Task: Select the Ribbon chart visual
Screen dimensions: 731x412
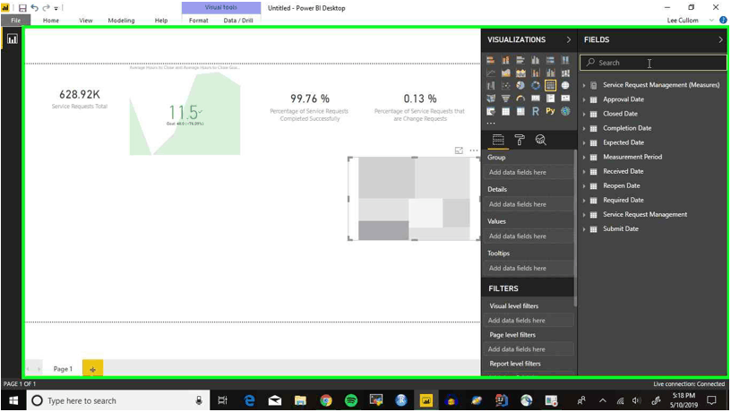Action: (565, 73)
